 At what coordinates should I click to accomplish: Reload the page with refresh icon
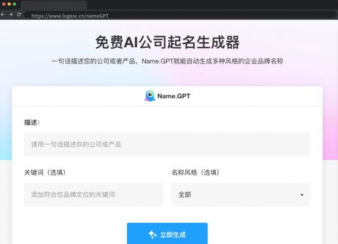coord(19,15)
